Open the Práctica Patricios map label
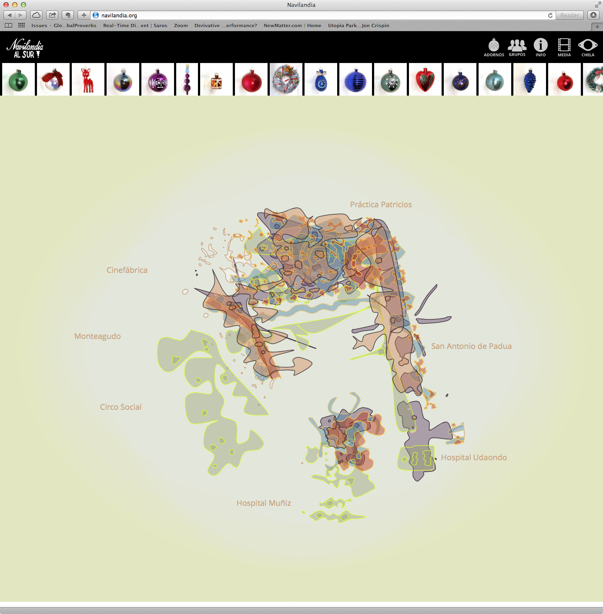This screenshot has height=614, width=603. pyautogui.click(x=381, y=205)
